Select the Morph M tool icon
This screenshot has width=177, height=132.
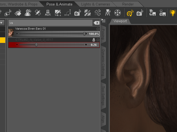[x=108, y=13]
